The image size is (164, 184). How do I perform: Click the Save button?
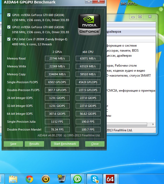13,144
